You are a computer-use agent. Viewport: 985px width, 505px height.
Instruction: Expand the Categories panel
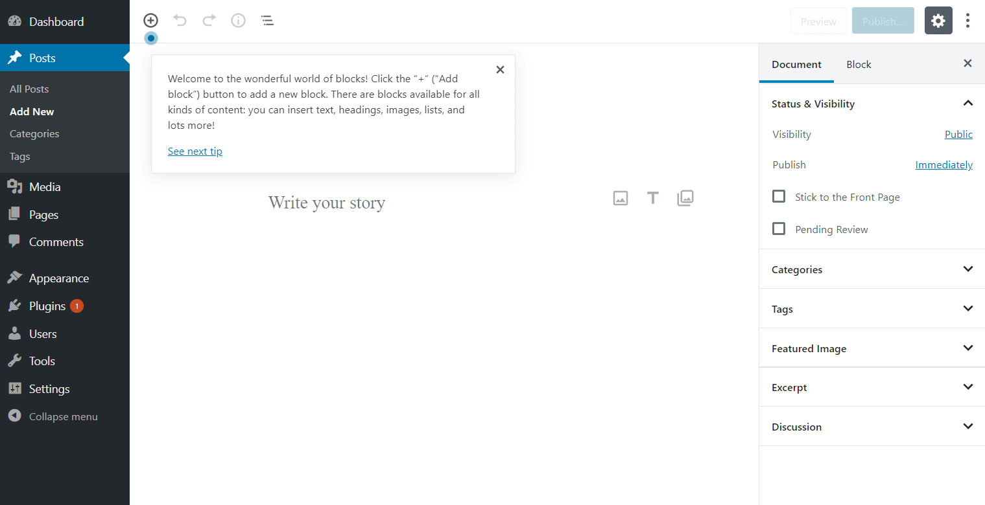[872, 269]
